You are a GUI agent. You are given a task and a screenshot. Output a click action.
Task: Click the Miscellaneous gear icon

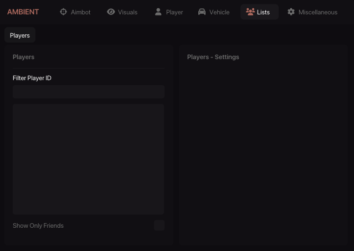tap(291, 12)
